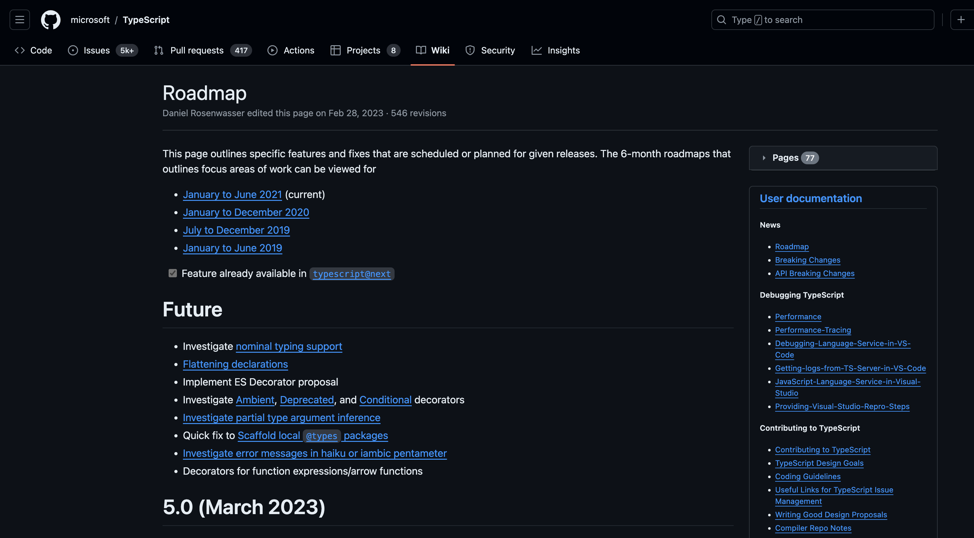Image resolution: width=974 pixels, height=538 pixels.
Task: Expand the Pages 77 disclosure triangle
Action: click(x=764, y=158)
